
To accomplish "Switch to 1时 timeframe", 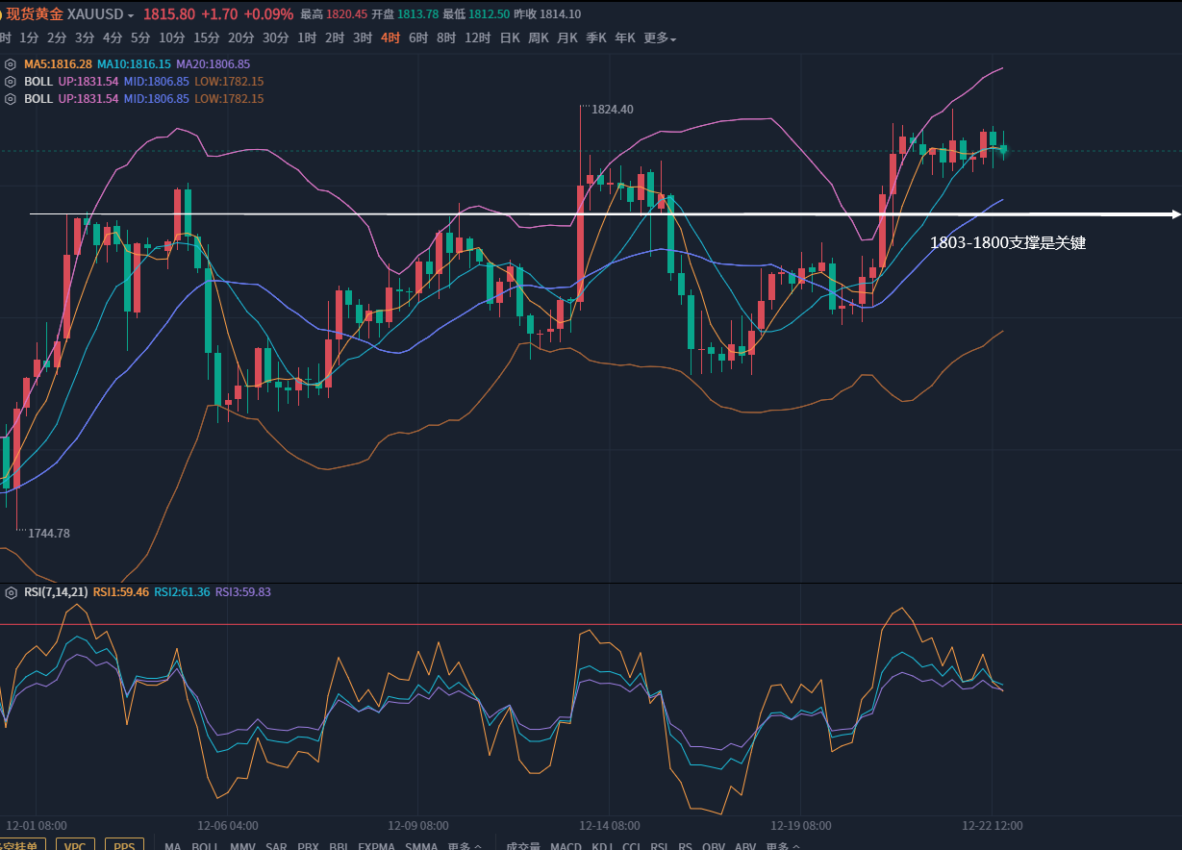I will (307, 38).
